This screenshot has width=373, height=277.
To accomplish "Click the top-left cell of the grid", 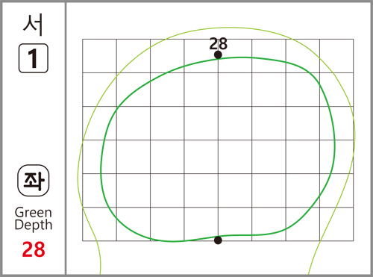I will (99, 56).
